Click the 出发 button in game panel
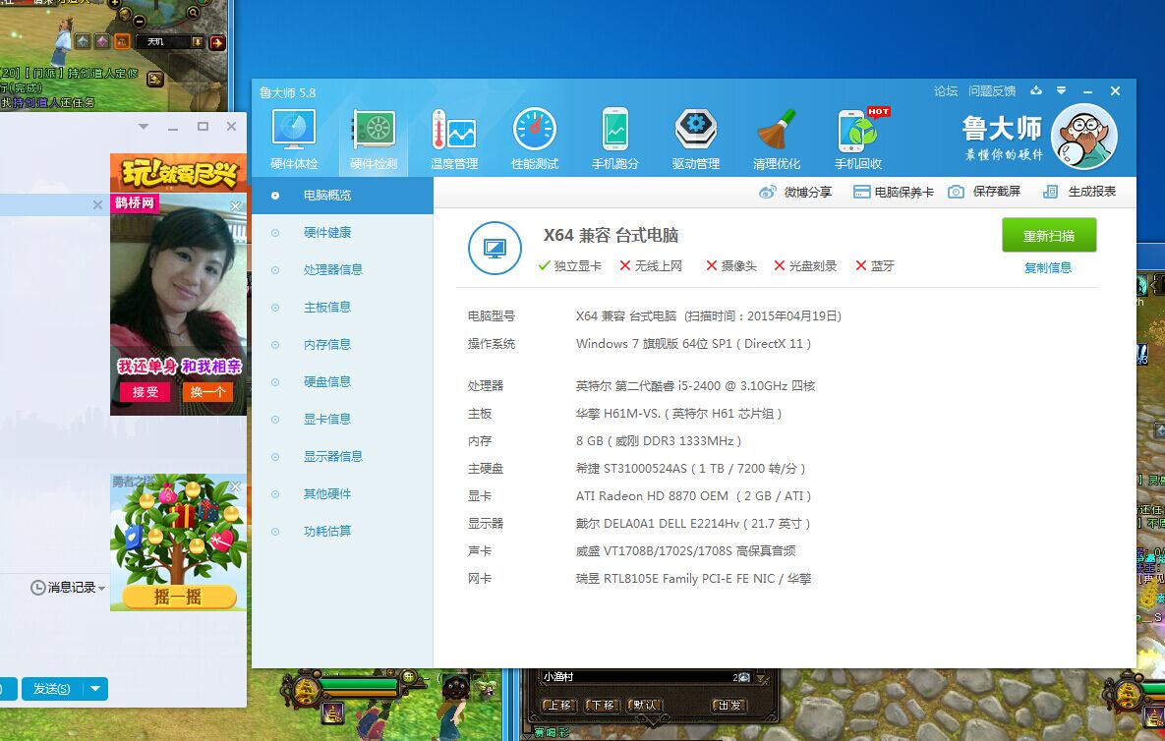 point(728,705)
